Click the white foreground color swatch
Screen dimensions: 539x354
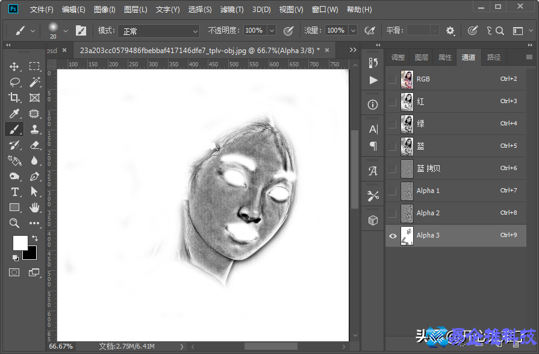pyautogui.click(x=20, y=242)
